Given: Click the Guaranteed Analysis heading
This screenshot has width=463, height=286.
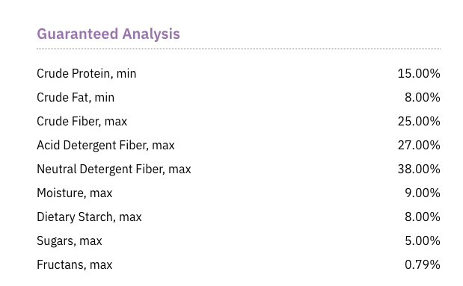Looking at the screenshot, I should point(108,34).
